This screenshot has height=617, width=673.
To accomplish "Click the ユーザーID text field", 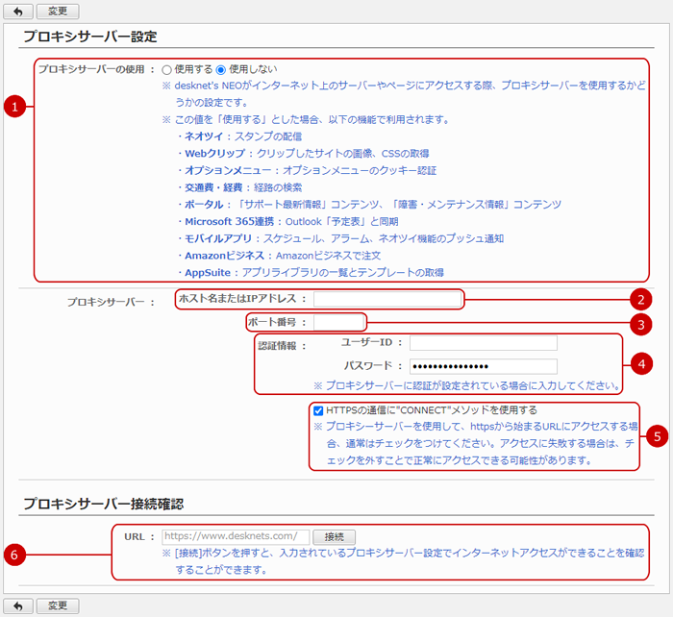I will click(483, 342).
